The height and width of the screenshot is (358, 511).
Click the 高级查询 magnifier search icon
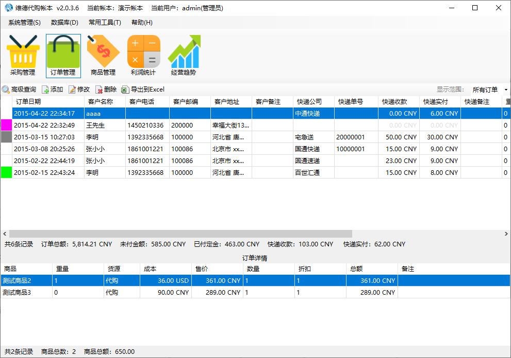pyautogui.click(x=6, y=89)
